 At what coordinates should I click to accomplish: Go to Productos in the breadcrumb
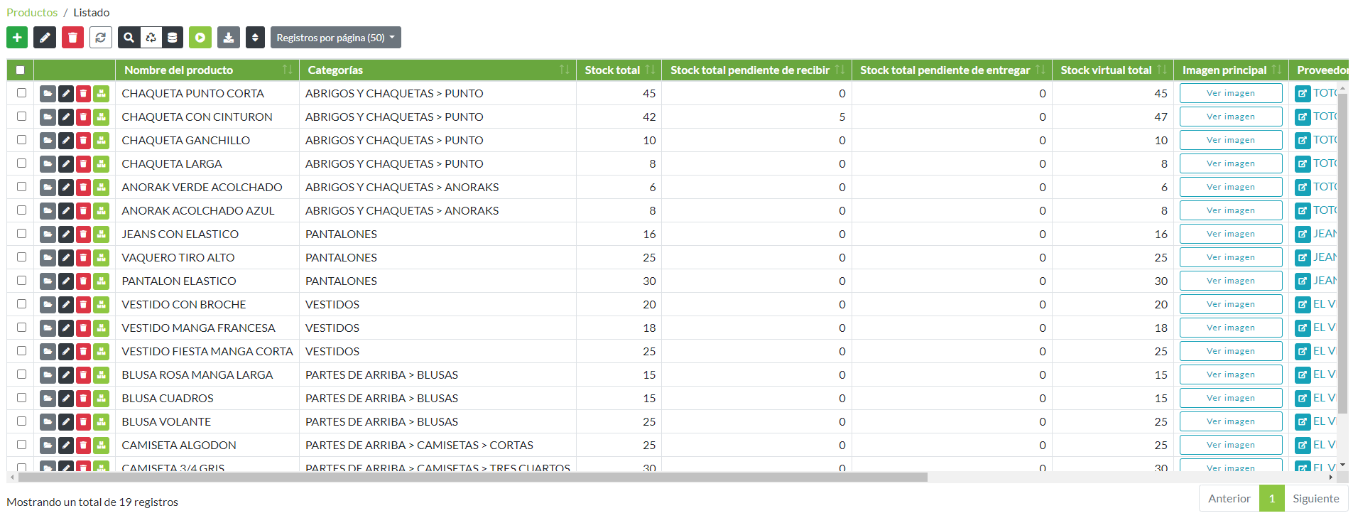(x=32, y=13)
